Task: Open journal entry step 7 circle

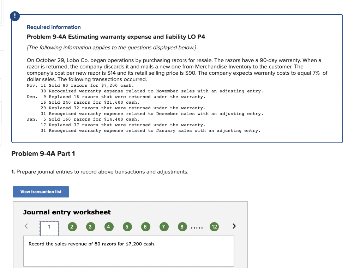Action: pyautogui.click(x=164, y=227)
